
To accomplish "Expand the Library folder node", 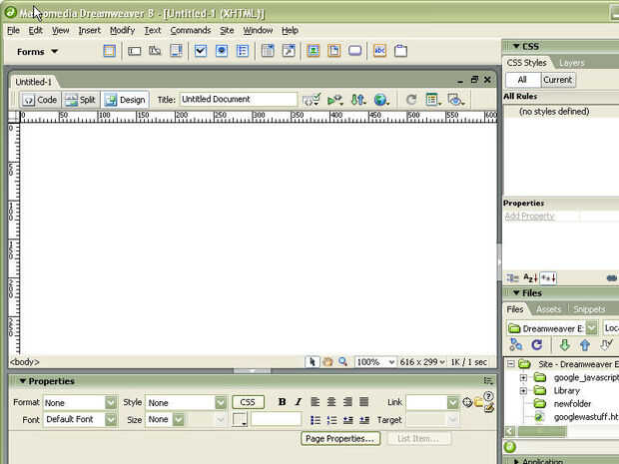I will coord(523,391).
